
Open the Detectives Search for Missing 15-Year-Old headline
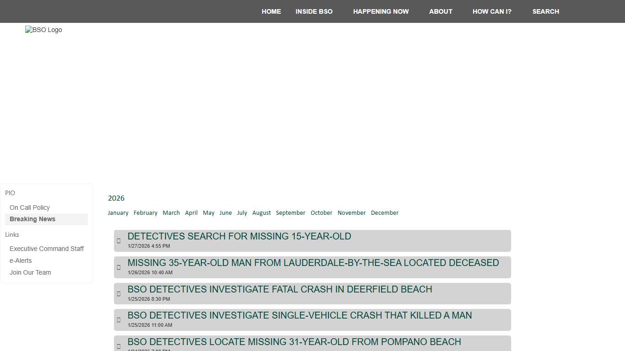click(x=239, y=236)
